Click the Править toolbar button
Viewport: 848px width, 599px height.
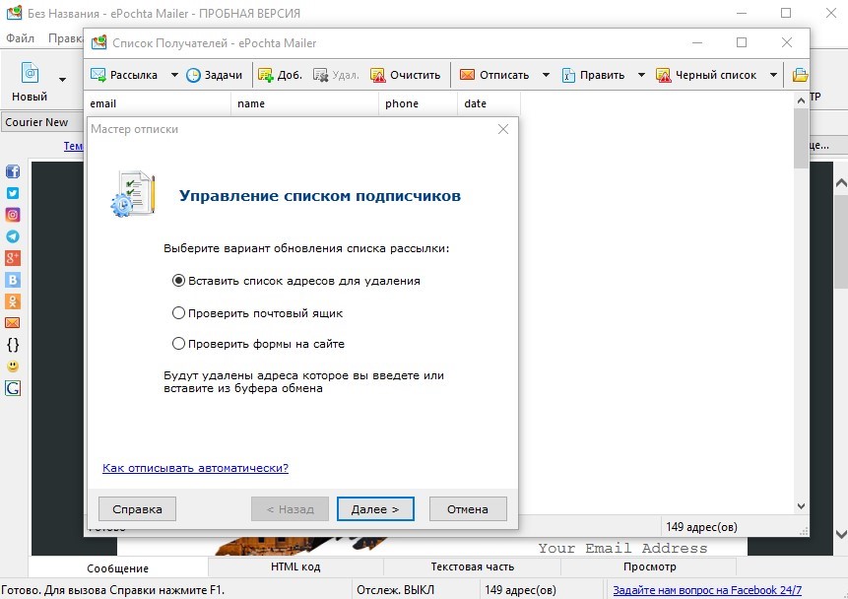pyautogui.click(x=593, y=75)
